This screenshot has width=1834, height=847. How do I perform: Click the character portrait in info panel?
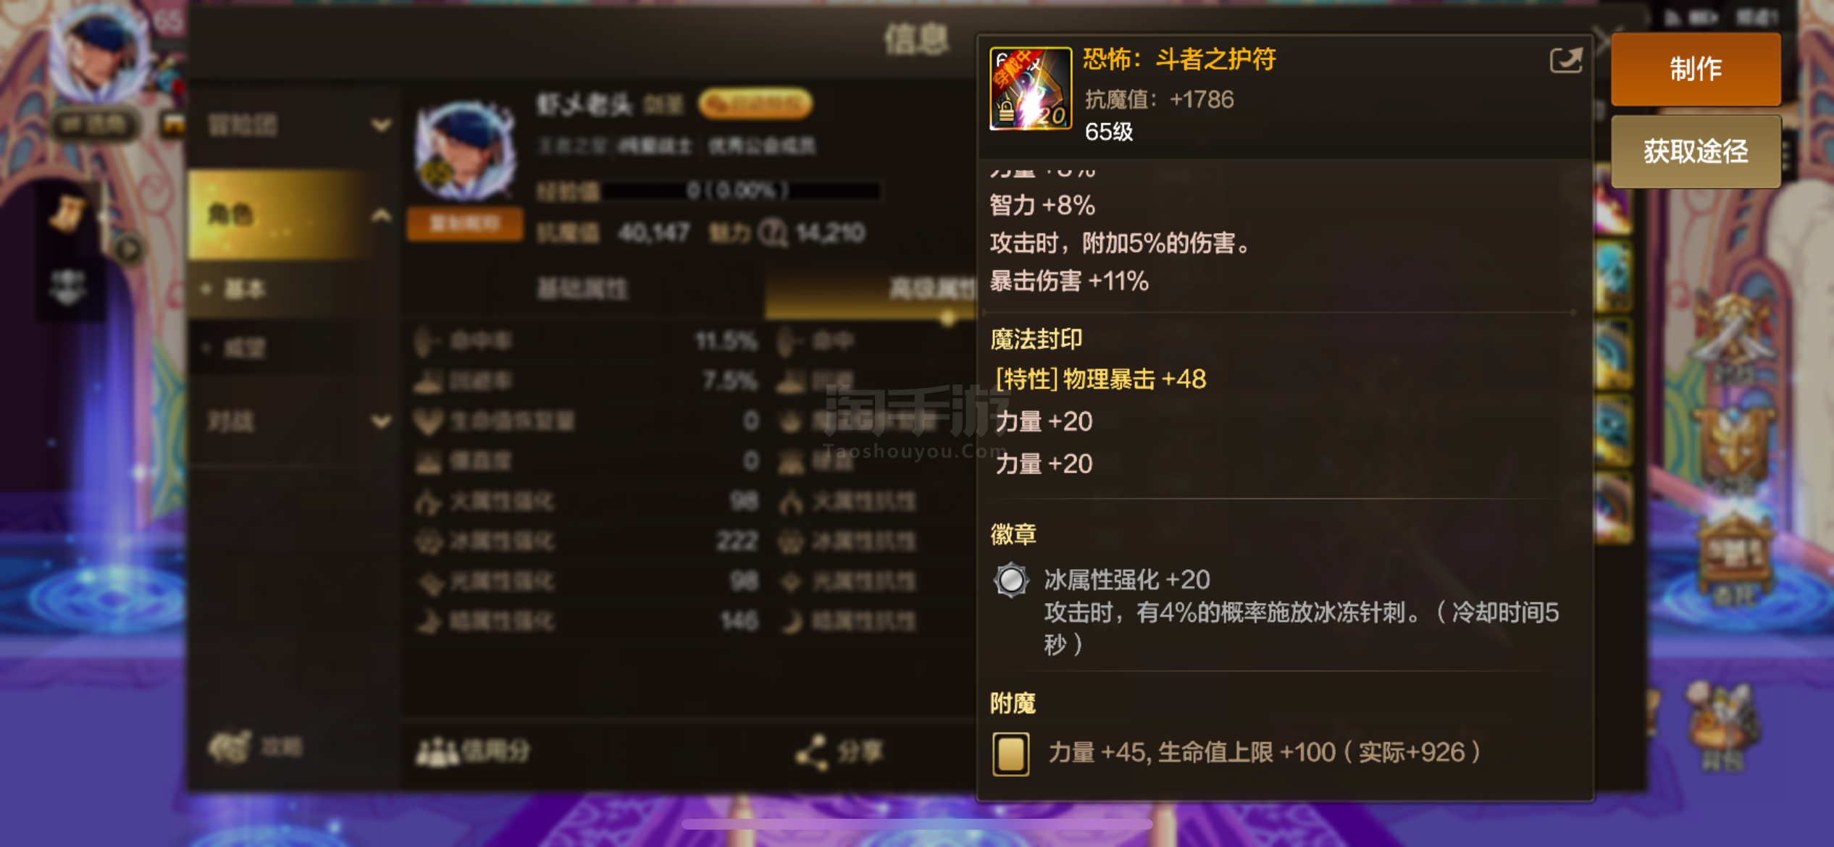pos(465,151)
